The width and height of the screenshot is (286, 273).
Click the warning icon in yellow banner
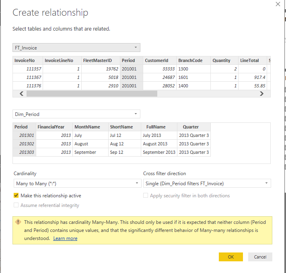point(18,222)
